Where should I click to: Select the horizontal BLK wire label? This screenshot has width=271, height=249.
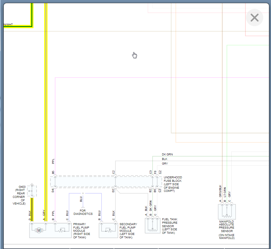pos(165,159)
